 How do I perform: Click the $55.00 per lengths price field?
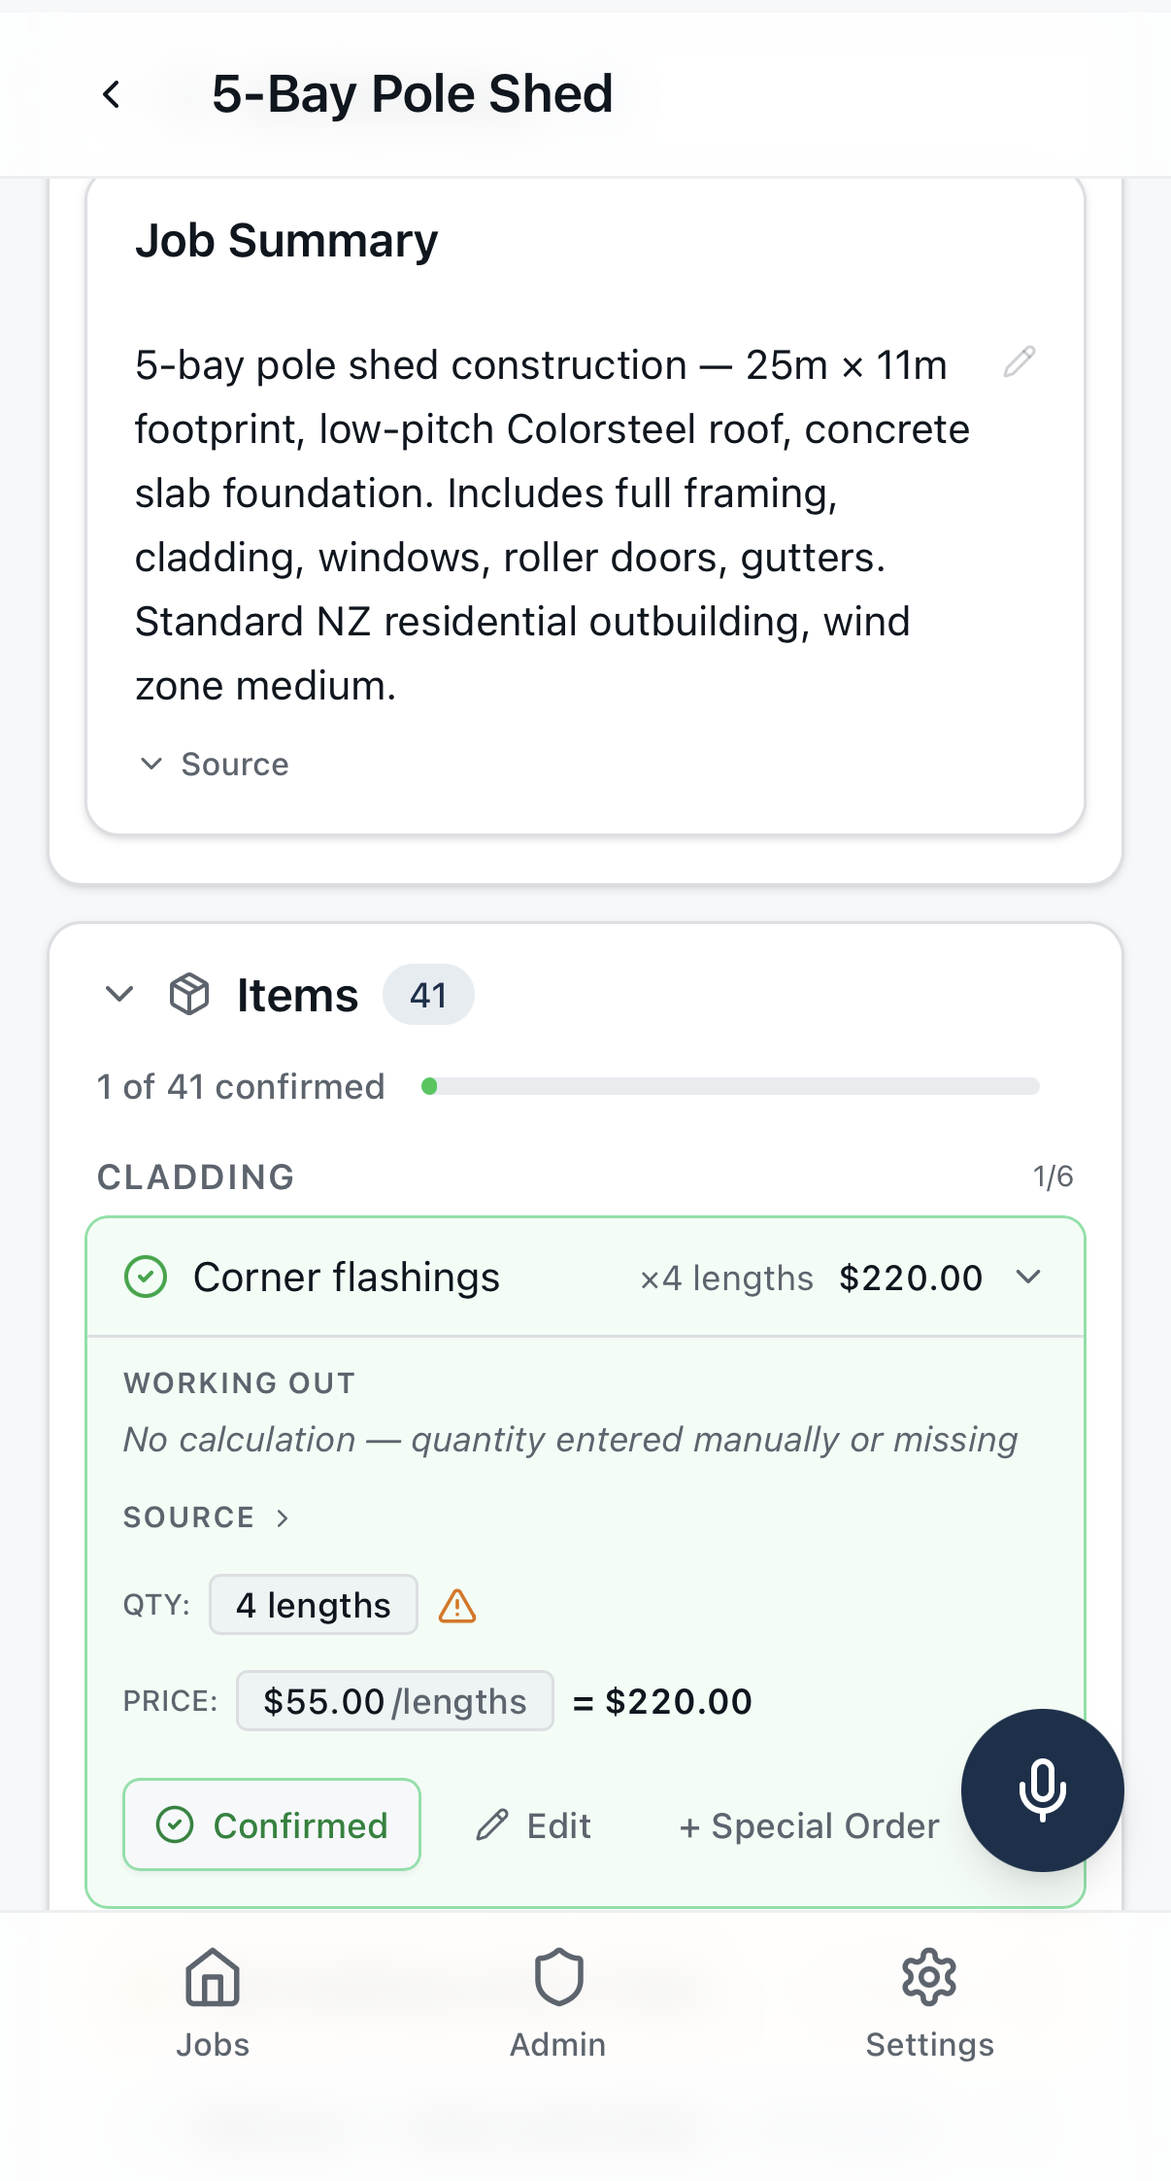394,1701
